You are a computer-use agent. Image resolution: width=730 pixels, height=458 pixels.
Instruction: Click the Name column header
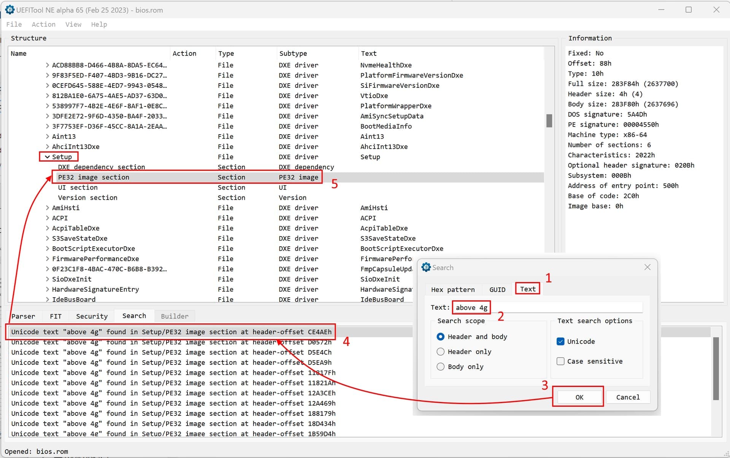(x=89, y=54)
